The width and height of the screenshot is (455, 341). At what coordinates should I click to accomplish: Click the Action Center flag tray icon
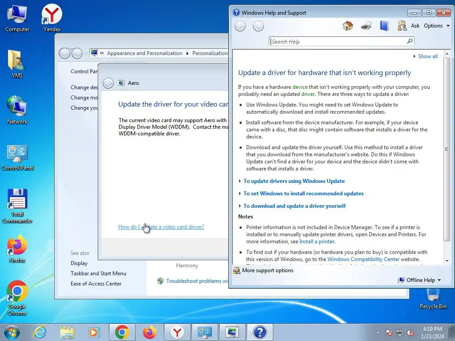tap(388, 333)
